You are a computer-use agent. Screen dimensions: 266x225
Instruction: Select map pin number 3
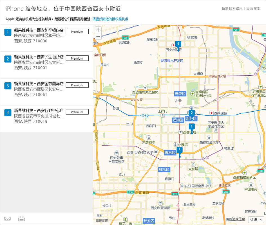point(180,150)
